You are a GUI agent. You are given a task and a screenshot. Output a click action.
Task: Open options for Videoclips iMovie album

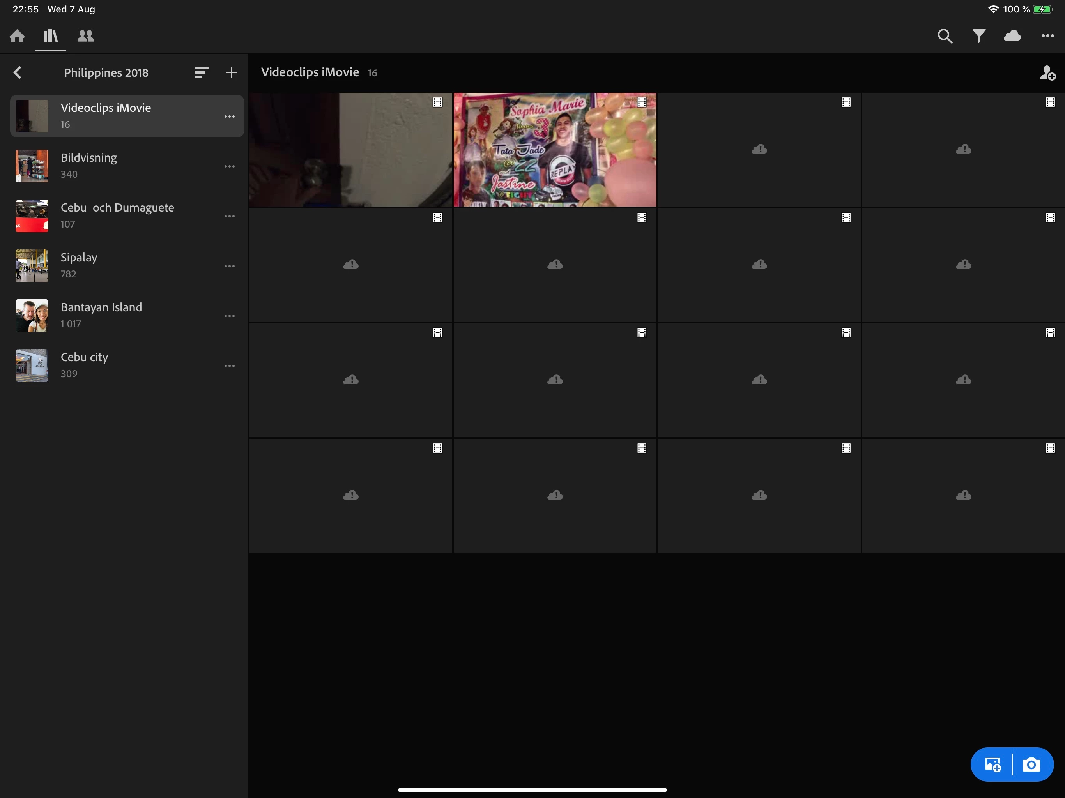click(230, 117)
